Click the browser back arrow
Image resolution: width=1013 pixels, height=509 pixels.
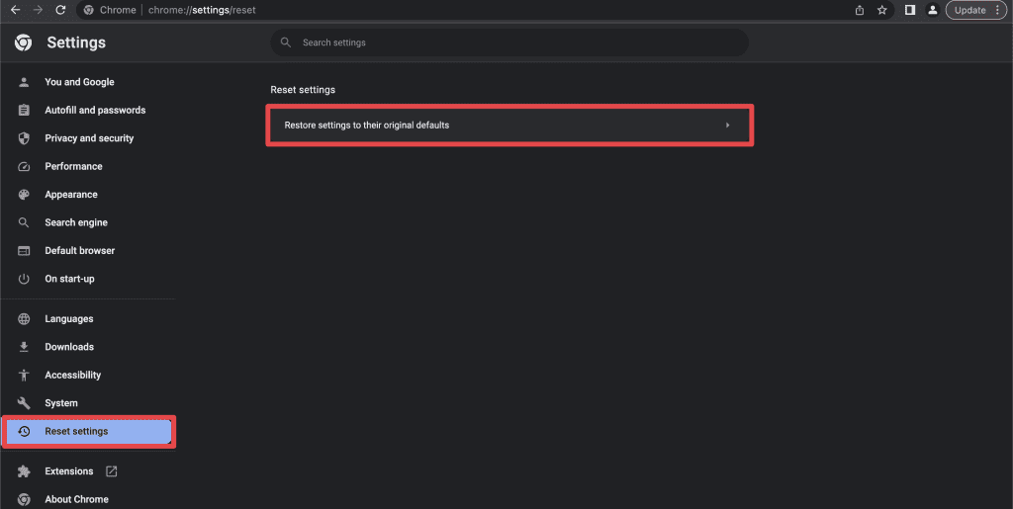(x=15, y=10)
